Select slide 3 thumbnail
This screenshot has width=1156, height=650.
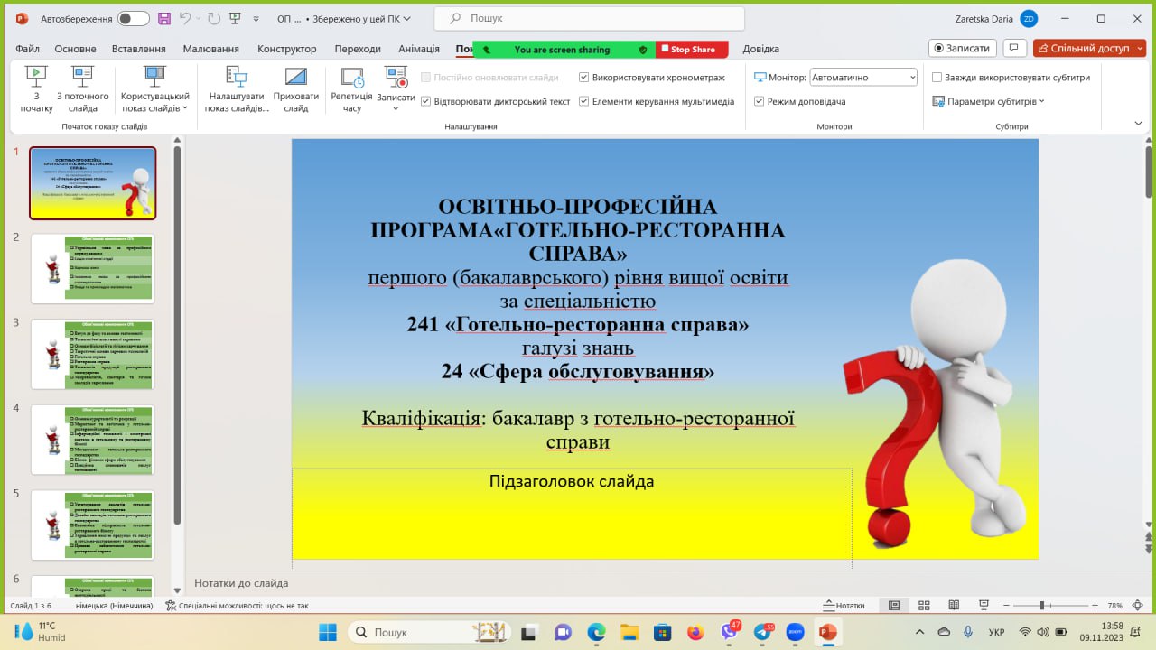pyautogui.click(x=92, y=354)
